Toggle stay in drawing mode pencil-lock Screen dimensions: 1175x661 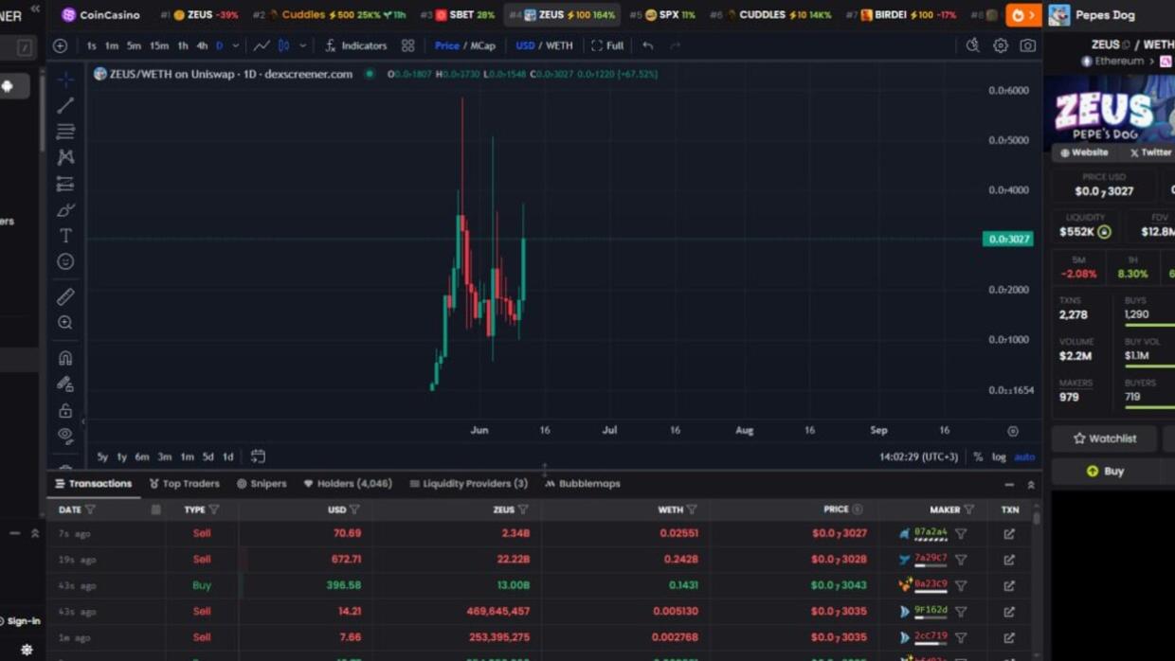(x=65, y=384)
